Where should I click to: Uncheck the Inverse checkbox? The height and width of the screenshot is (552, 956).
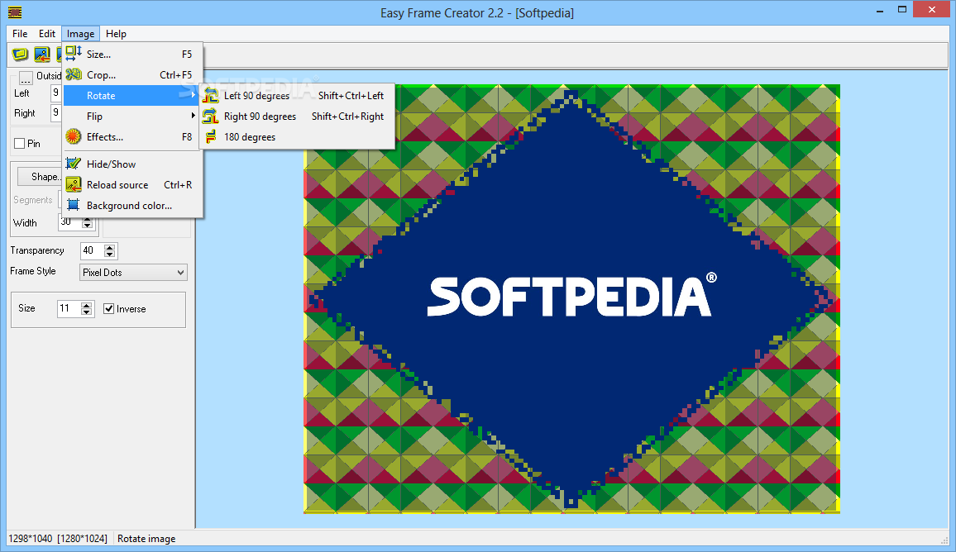pyautogui.click(x=108, y=309)
